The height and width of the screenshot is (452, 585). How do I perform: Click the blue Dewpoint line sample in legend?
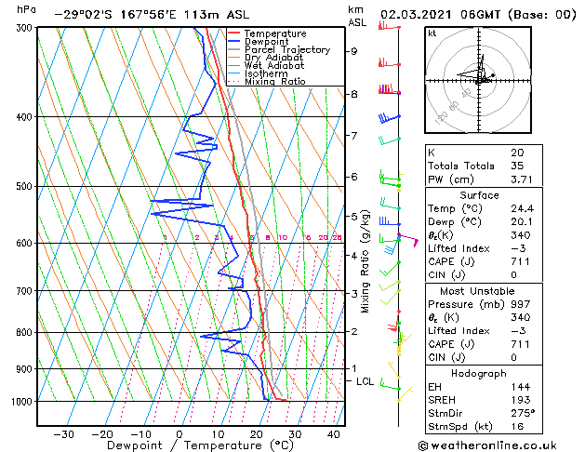pos(234,42)
